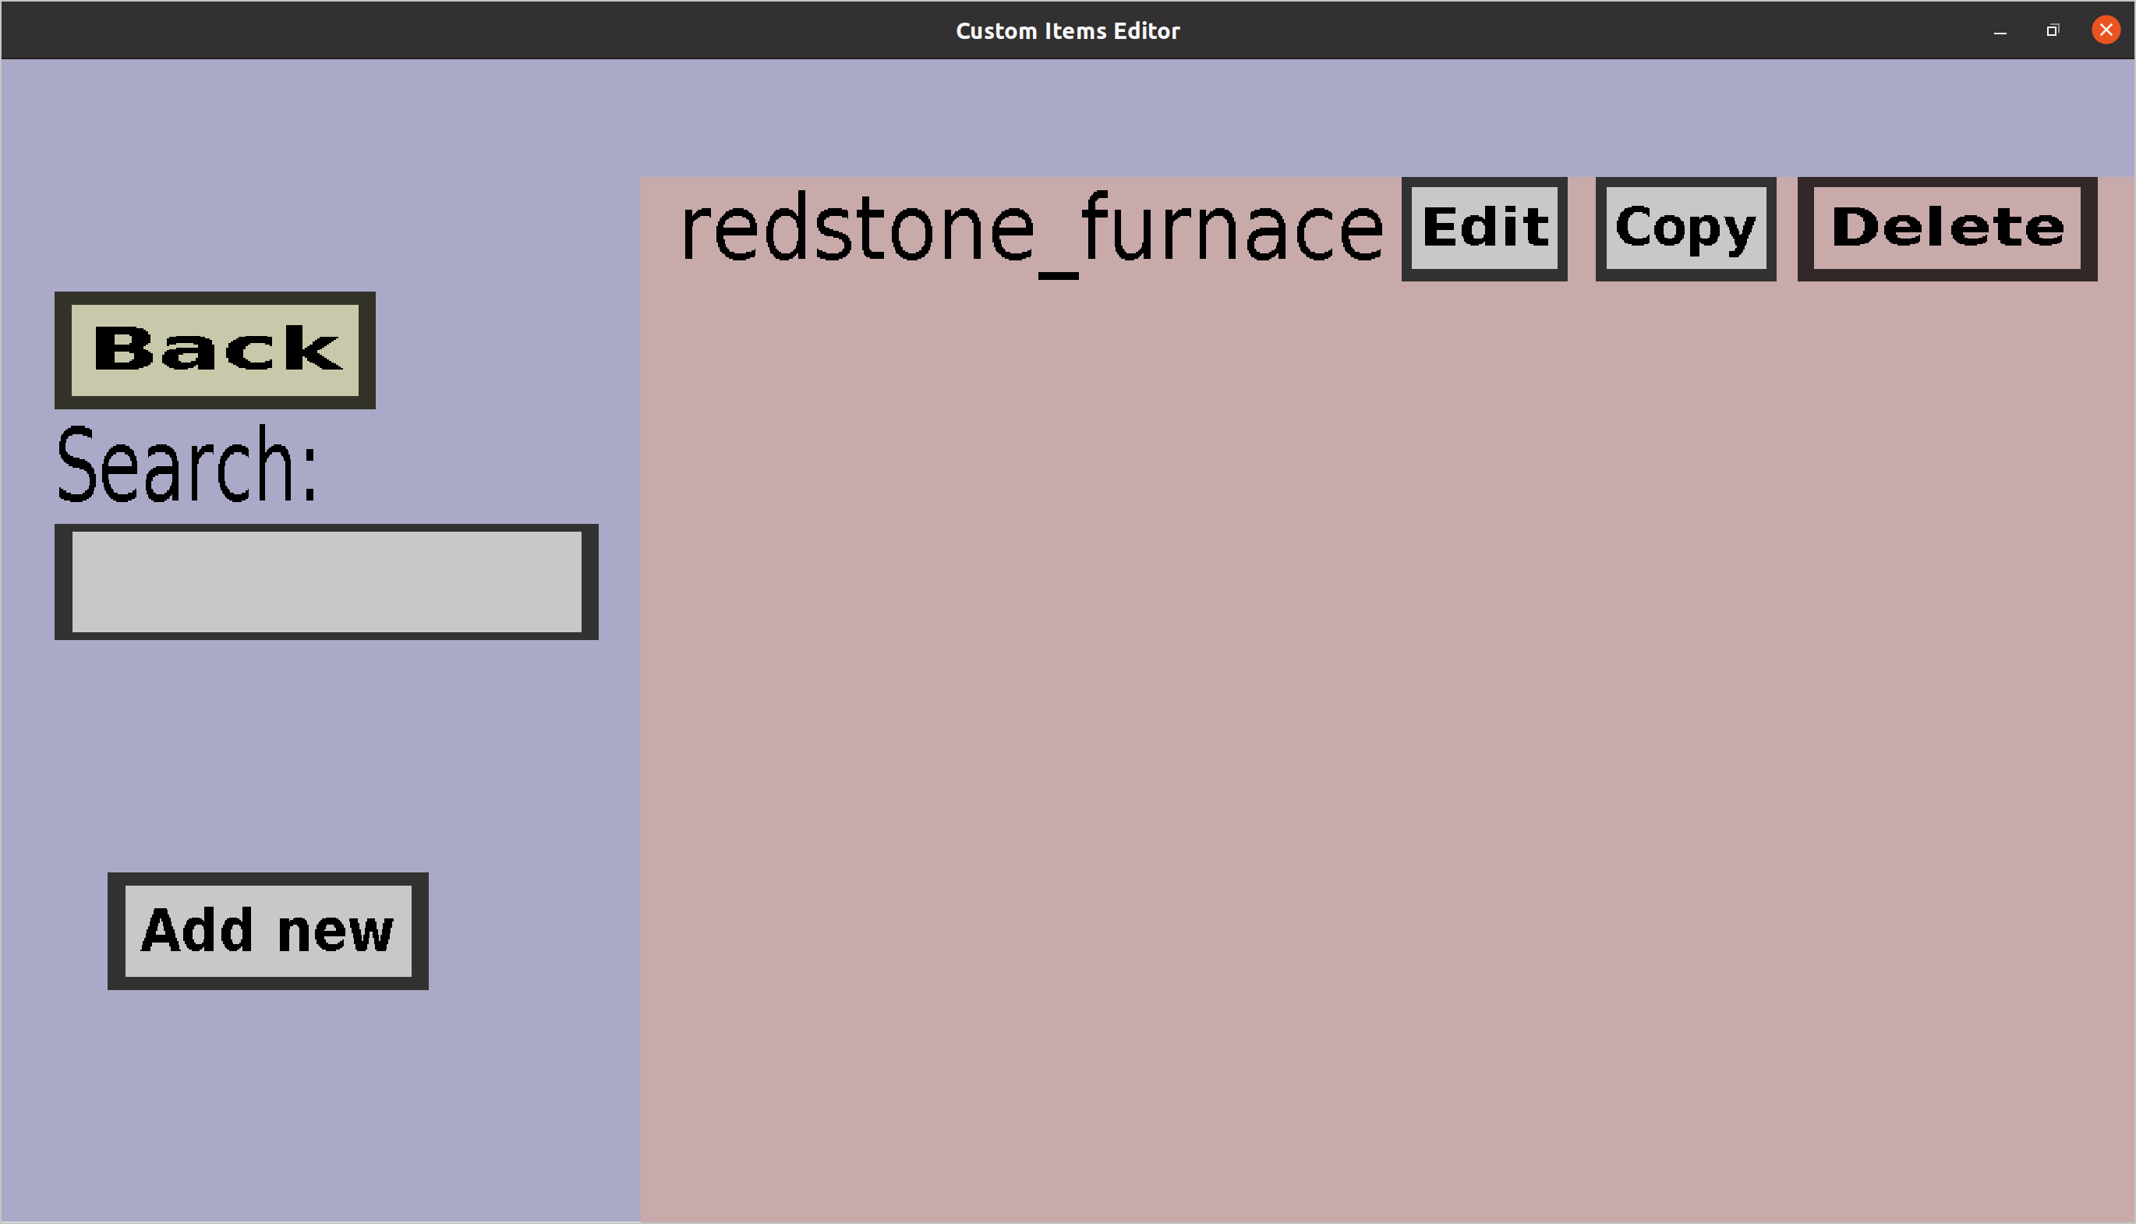Click the Back button
The height and width of the screenshot is (1224, 2136).
(x=214, y=350)
